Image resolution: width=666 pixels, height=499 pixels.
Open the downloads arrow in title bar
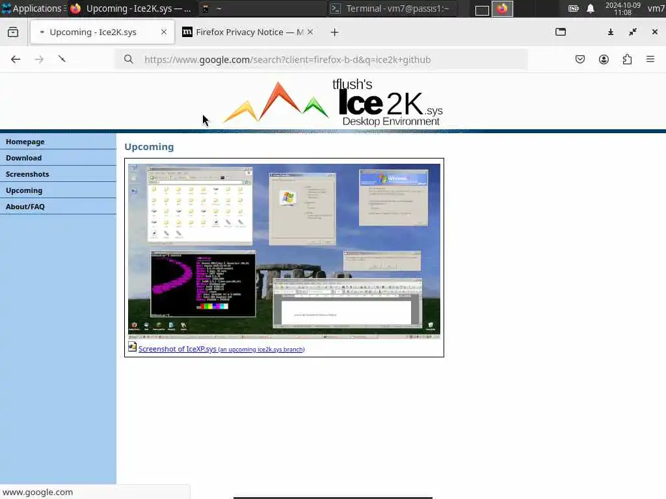pos(610,32)
